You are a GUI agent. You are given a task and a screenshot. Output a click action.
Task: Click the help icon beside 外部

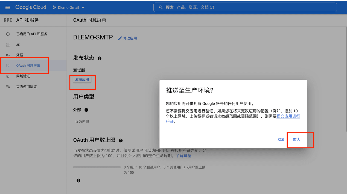pos(86,110)
